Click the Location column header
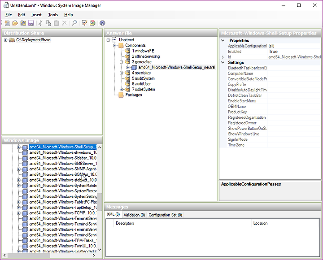 (285, 223)
